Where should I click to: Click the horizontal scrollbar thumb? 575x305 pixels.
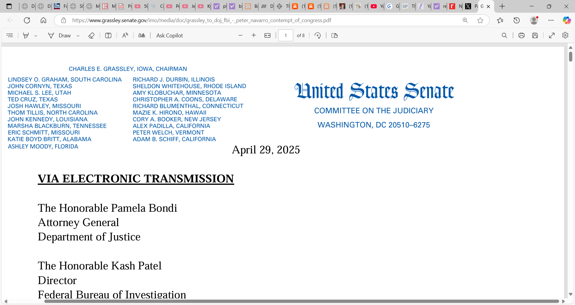coord(302,301)
